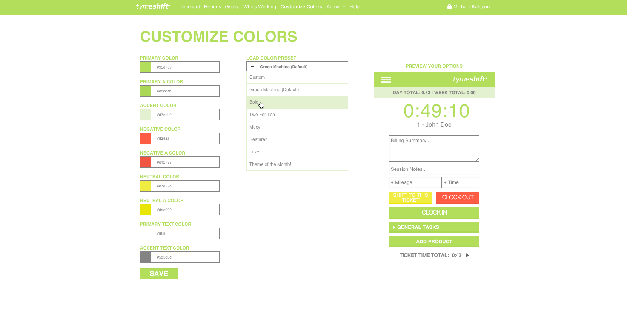Screen dimensions: 627x328
Task: Click the + Time field
Action: click(461, 182)
